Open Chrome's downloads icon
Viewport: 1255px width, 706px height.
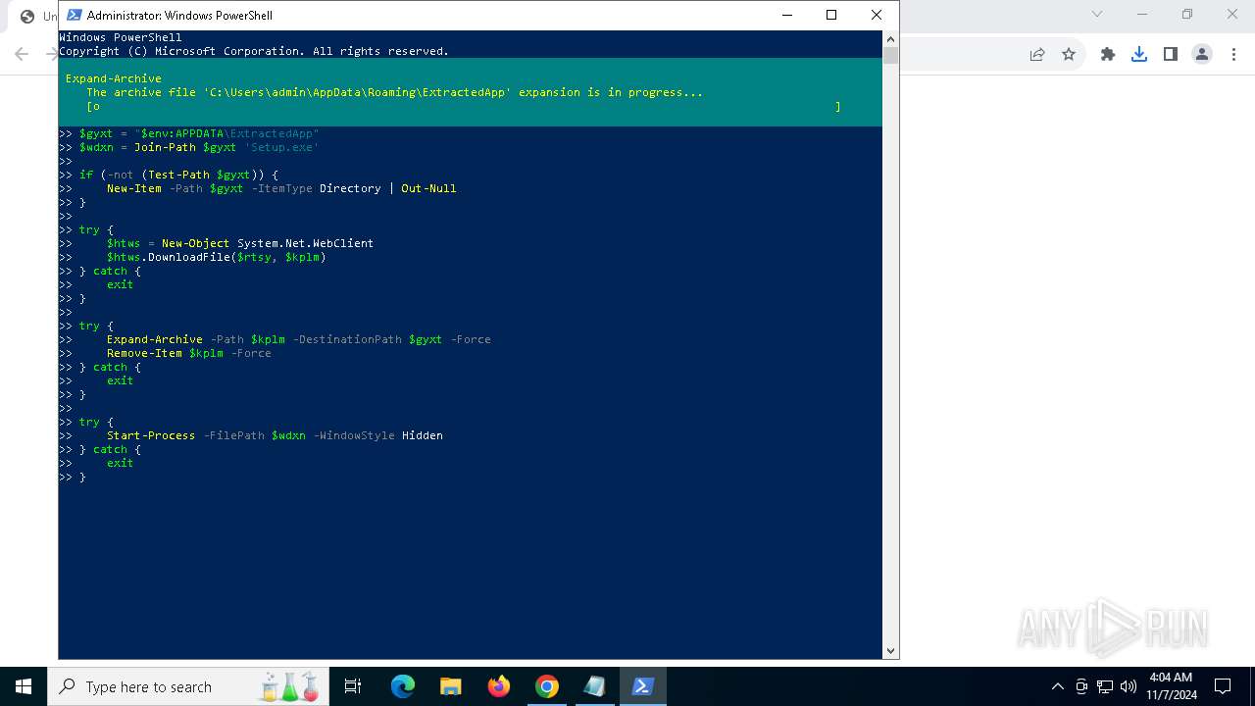point(1139,54)
